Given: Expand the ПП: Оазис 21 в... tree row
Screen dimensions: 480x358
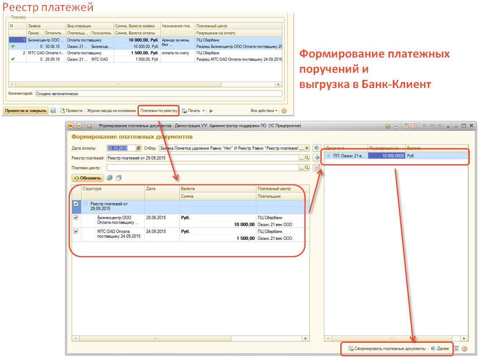Looking at the screenshot, I should pos(329,156).
